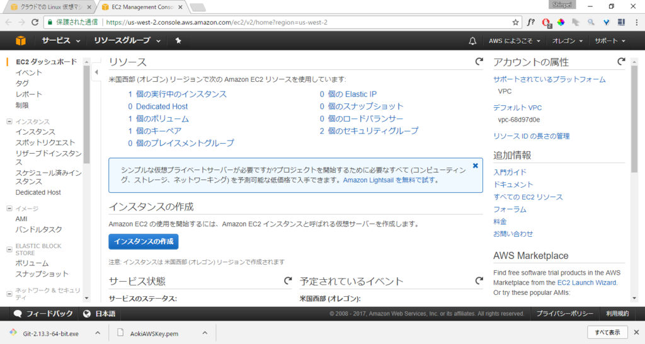Open the サポート dropdown
The width and height of the screenshot is (645, 344).
coord(610,41)
